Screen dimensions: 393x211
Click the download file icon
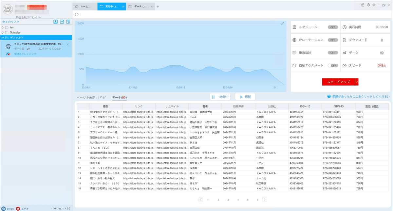pos(345,40)
